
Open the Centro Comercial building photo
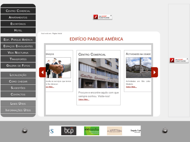[99, 73]
